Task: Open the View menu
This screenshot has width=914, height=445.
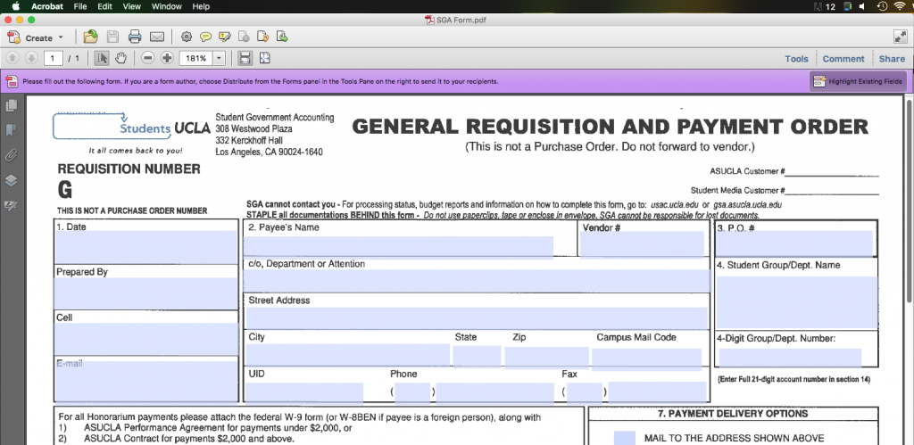Action: (132, 6)
